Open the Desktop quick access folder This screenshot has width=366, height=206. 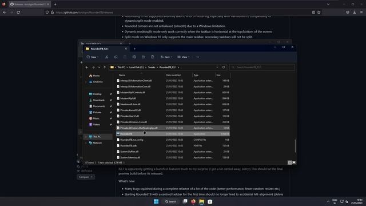[96, 94]
